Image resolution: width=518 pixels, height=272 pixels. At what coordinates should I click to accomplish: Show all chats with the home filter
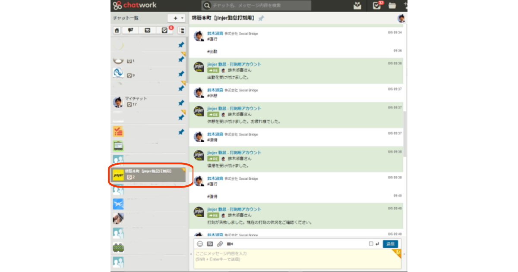tap(117, 30)
